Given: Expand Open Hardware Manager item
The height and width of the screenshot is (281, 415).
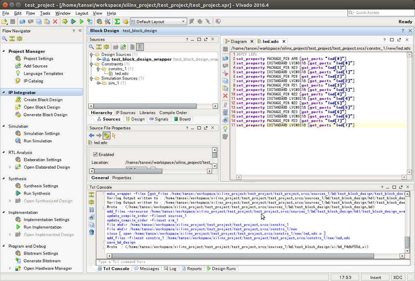Looking at the screenshot, I should pos(10,268).
